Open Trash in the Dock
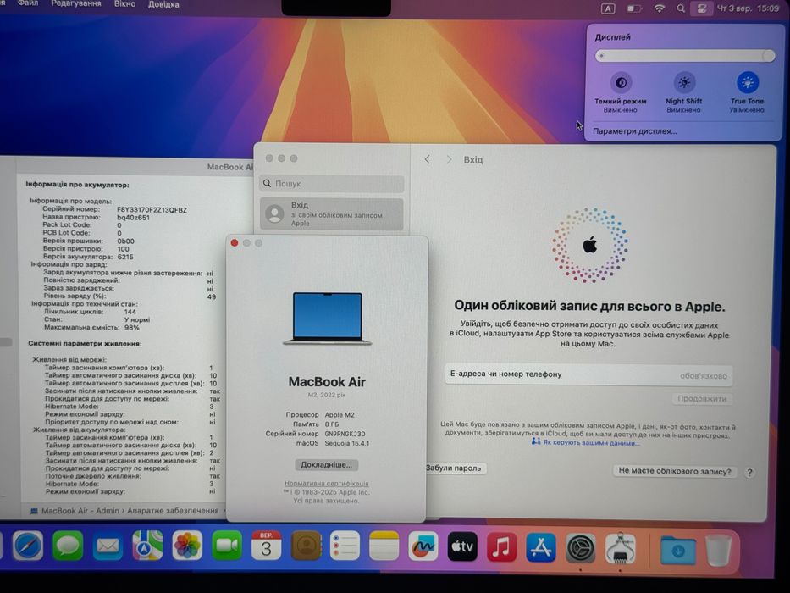 718,550
